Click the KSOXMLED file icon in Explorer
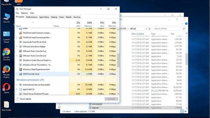 tap(91, 104)
